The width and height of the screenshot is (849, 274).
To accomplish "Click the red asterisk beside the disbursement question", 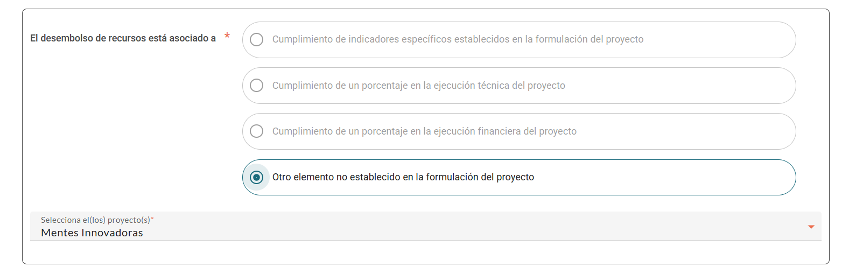I will 227,36.
